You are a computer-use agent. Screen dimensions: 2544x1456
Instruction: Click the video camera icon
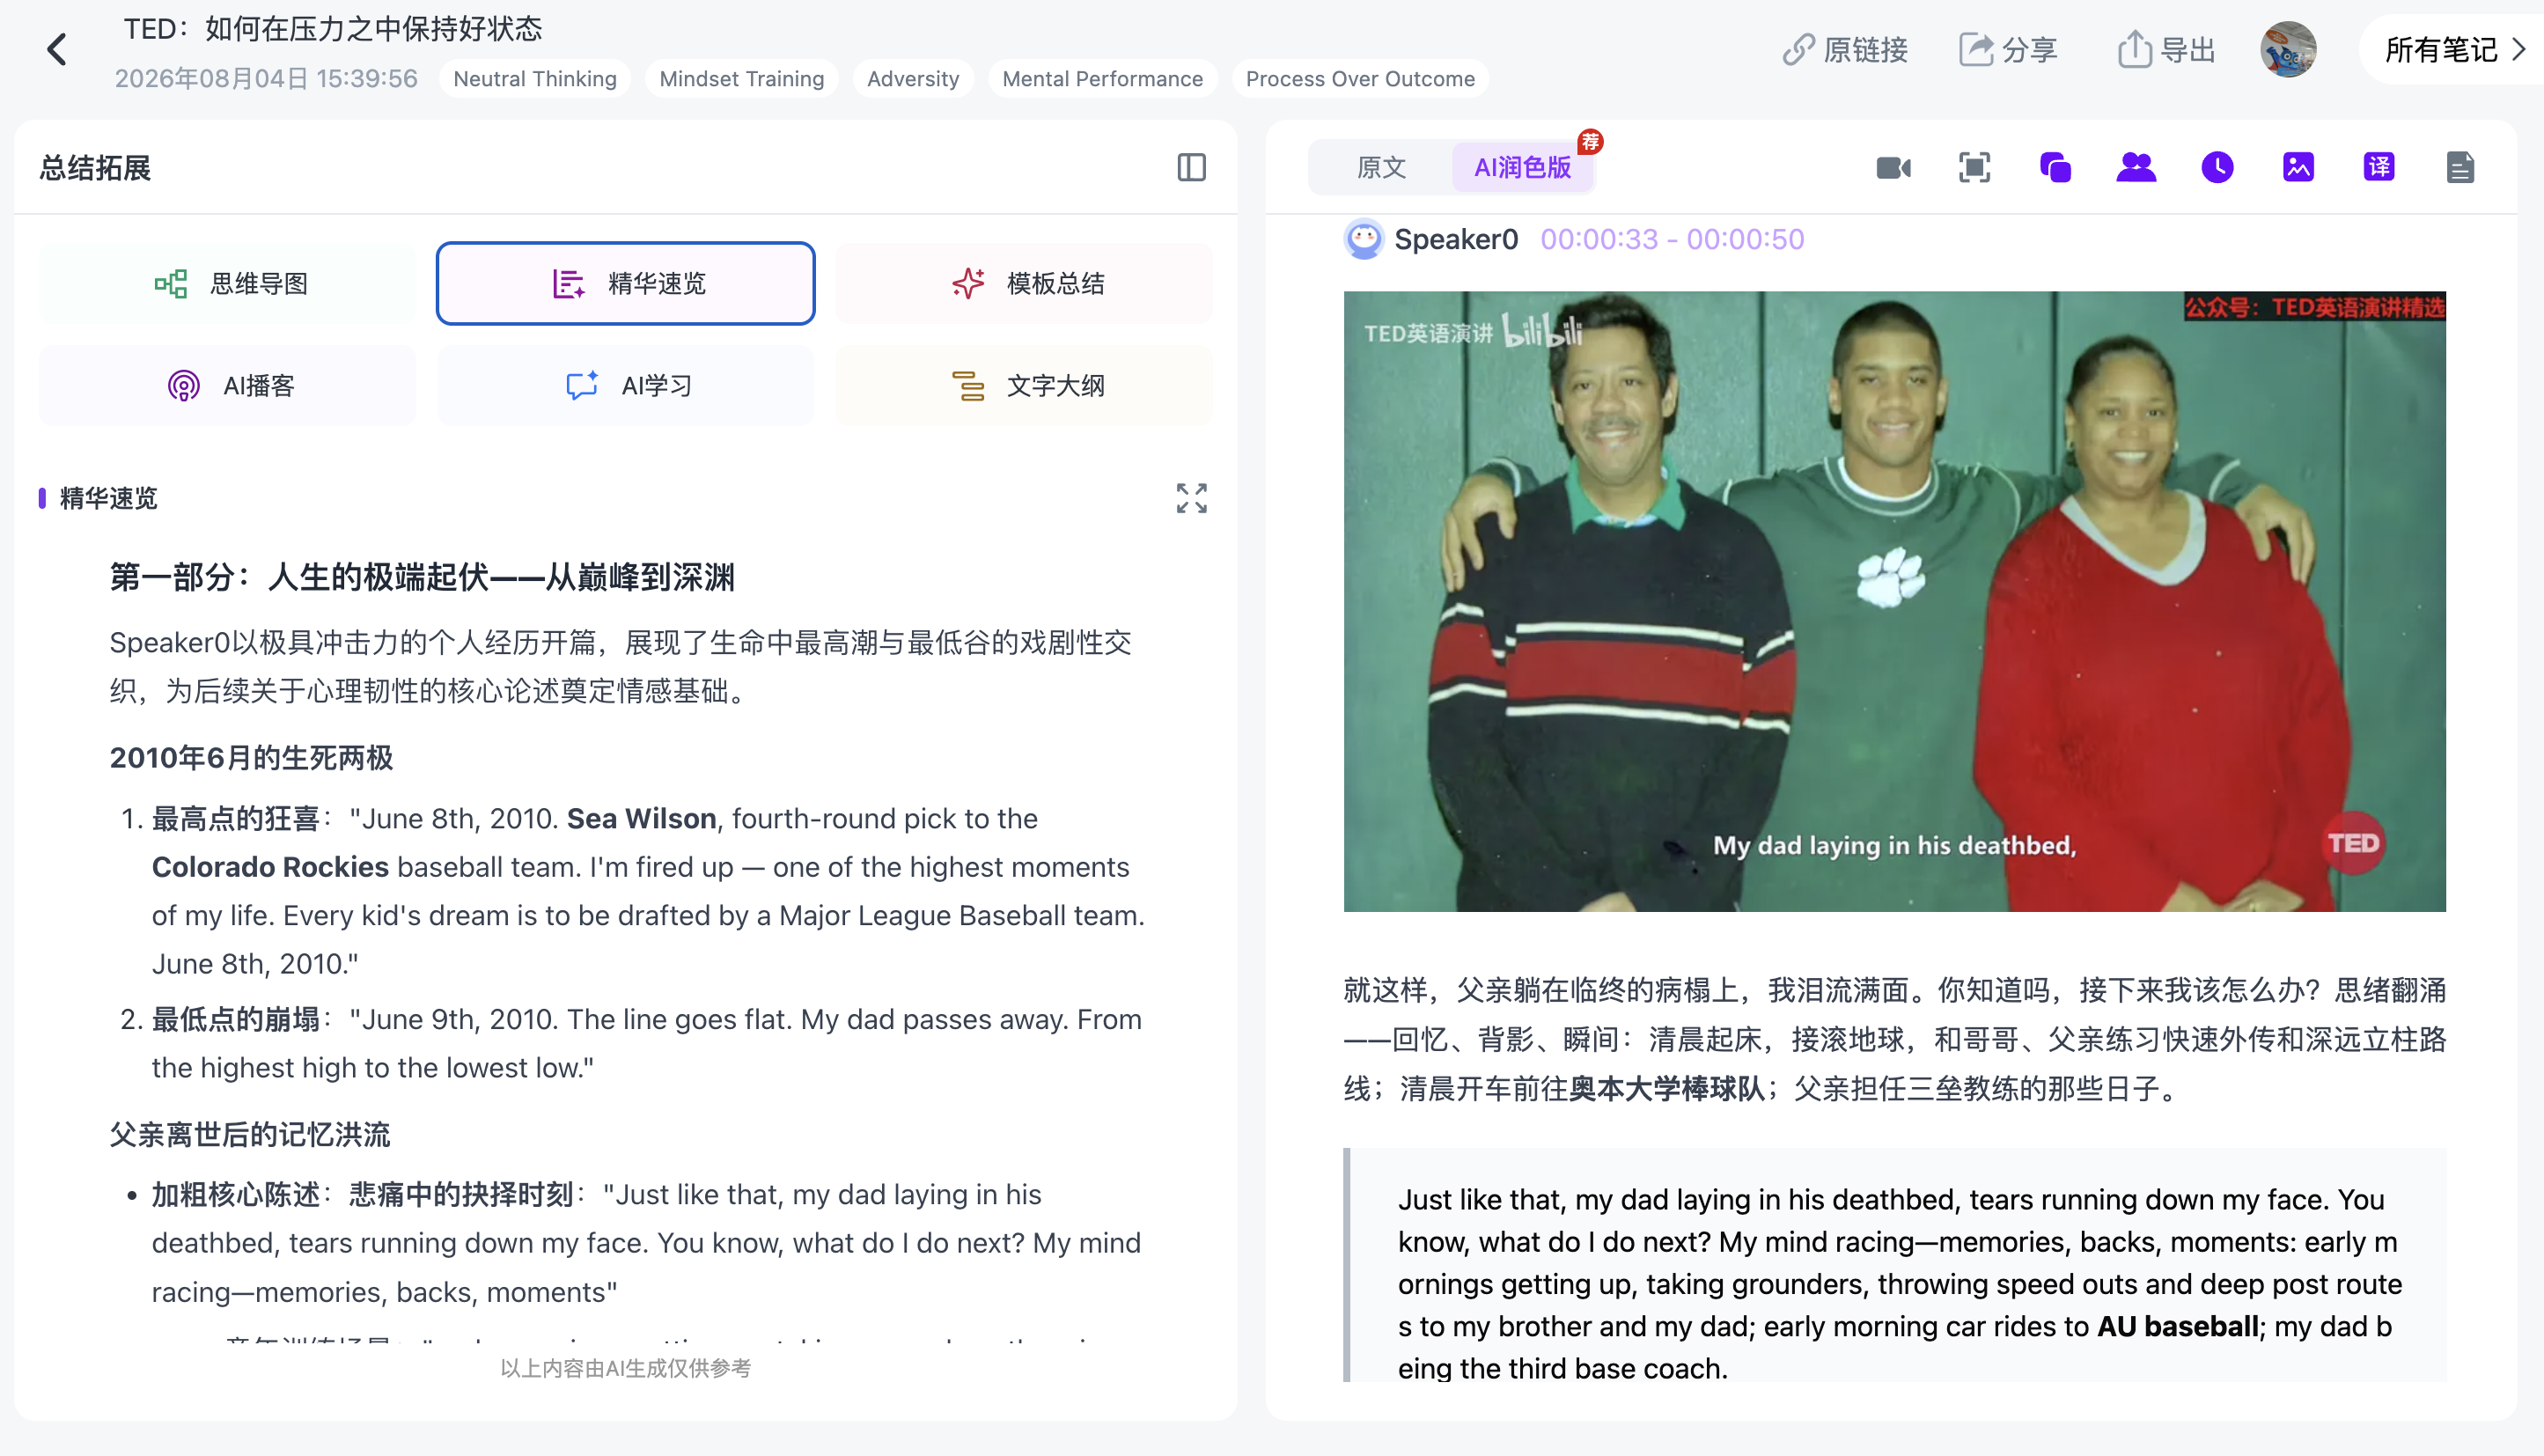1893,167
